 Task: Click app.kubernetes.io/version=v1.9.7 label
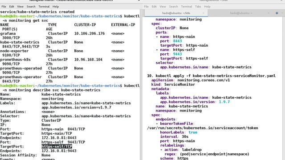pyautogui.click(x=76, y=108)
